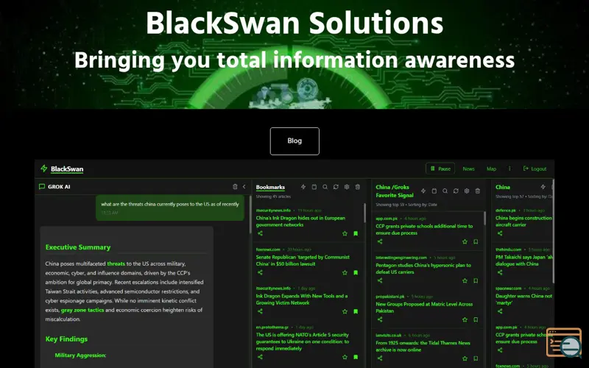Screen dimensions: 589x368
Task: Search within China /Groks Favorite Signal column
Action: pyautogui.click(x=445, y=191)
